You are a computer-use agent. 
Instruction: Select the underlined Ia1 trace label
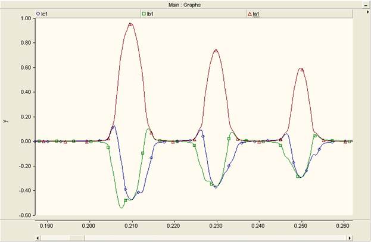(x=256, y=14)
